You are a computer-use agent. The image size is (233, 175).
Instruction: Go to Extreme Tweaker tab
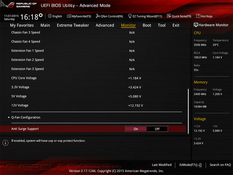[73, 25]
